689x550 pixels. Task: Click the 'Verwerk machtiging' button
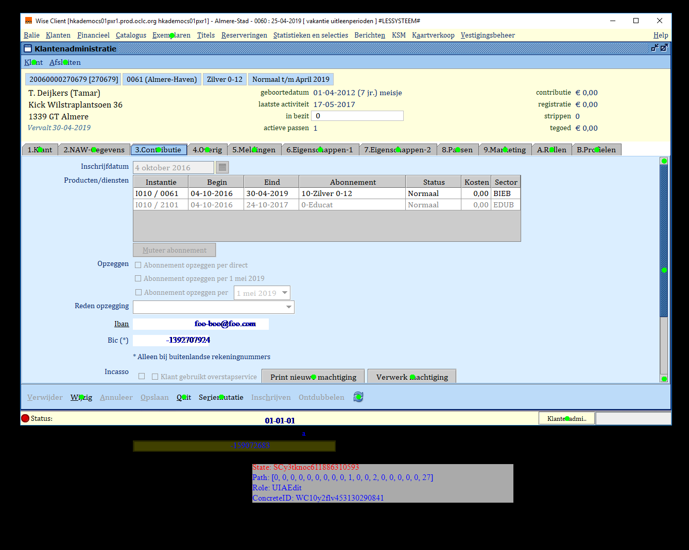(x=412, y=377)
